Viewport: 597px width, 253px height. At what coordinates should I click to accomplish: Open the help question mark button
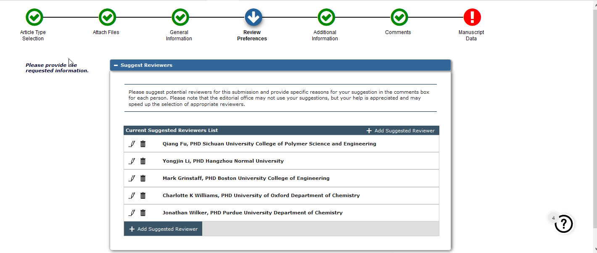[564, 224]
